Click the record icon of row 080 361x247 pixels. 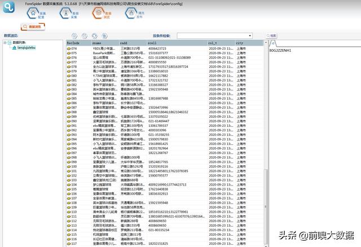tap(69, 76)
